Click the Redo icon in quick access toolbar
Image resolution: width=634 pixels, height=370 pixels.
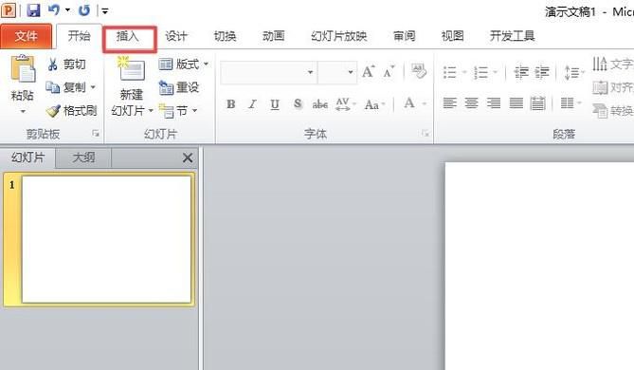pos(83,10)
